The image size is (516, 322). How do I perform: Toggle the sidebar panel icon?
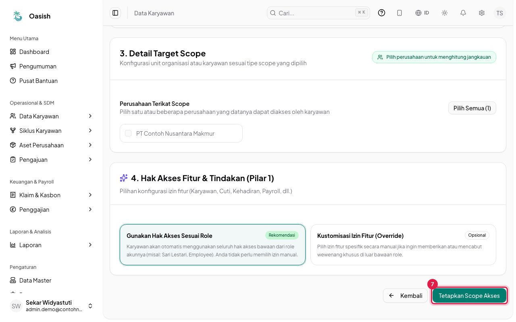click(x=115, y=13)
